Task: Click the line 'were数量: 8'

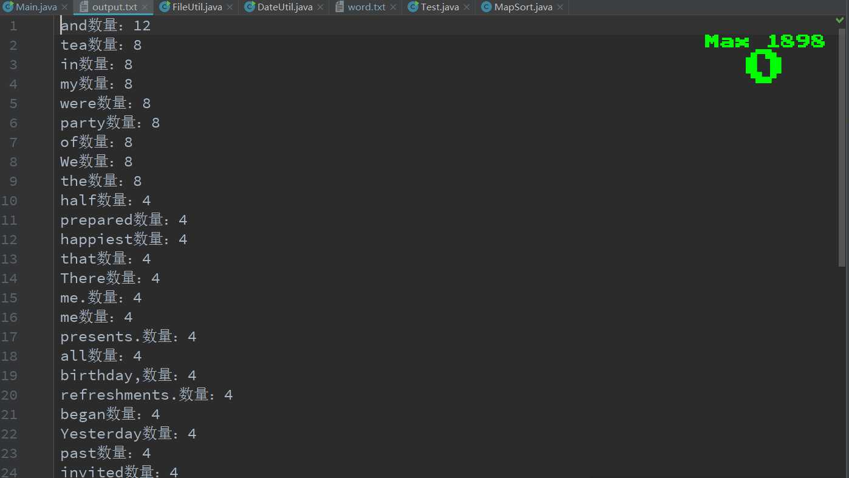Action: (x=106, y=103)
